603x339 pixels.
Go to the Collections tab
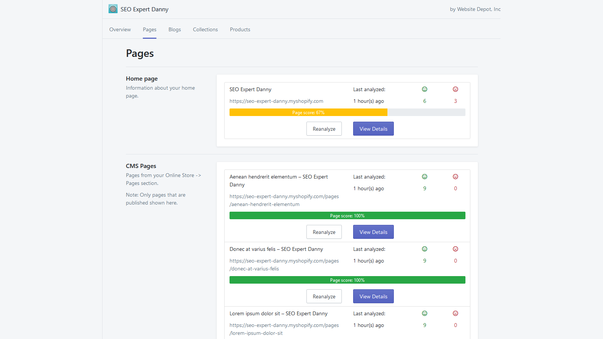(205, 29)
